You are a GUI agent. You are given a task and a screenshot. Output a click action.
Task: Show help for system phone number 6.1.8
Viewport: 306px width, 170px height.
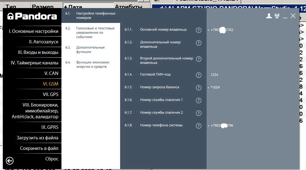199,126
